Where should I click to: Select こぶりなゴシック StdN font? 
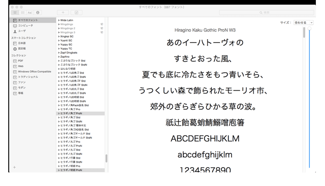point(74,65)
